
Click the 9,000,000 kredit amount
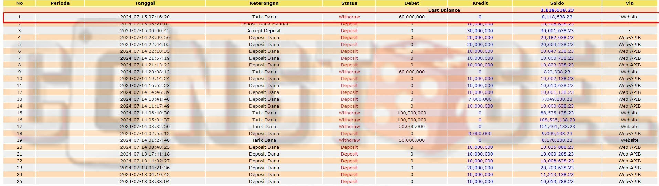click(x=480, y=134)
